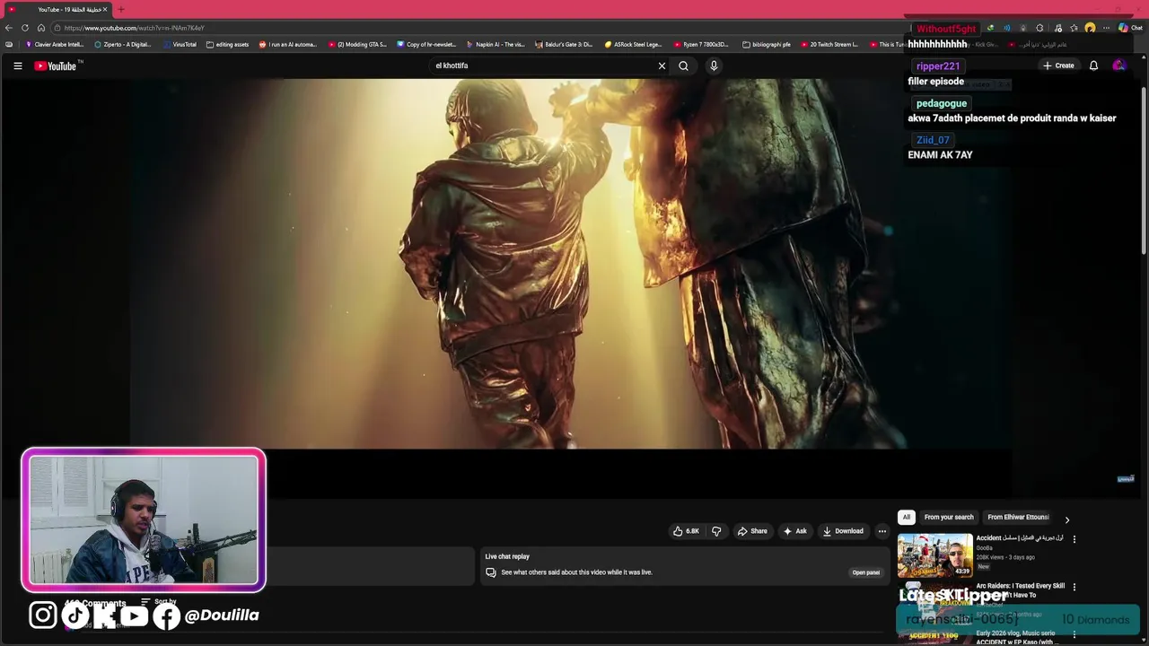Dislike the video with the thumbs-down icon
1149x646 pixels.
tap(716, 531)
